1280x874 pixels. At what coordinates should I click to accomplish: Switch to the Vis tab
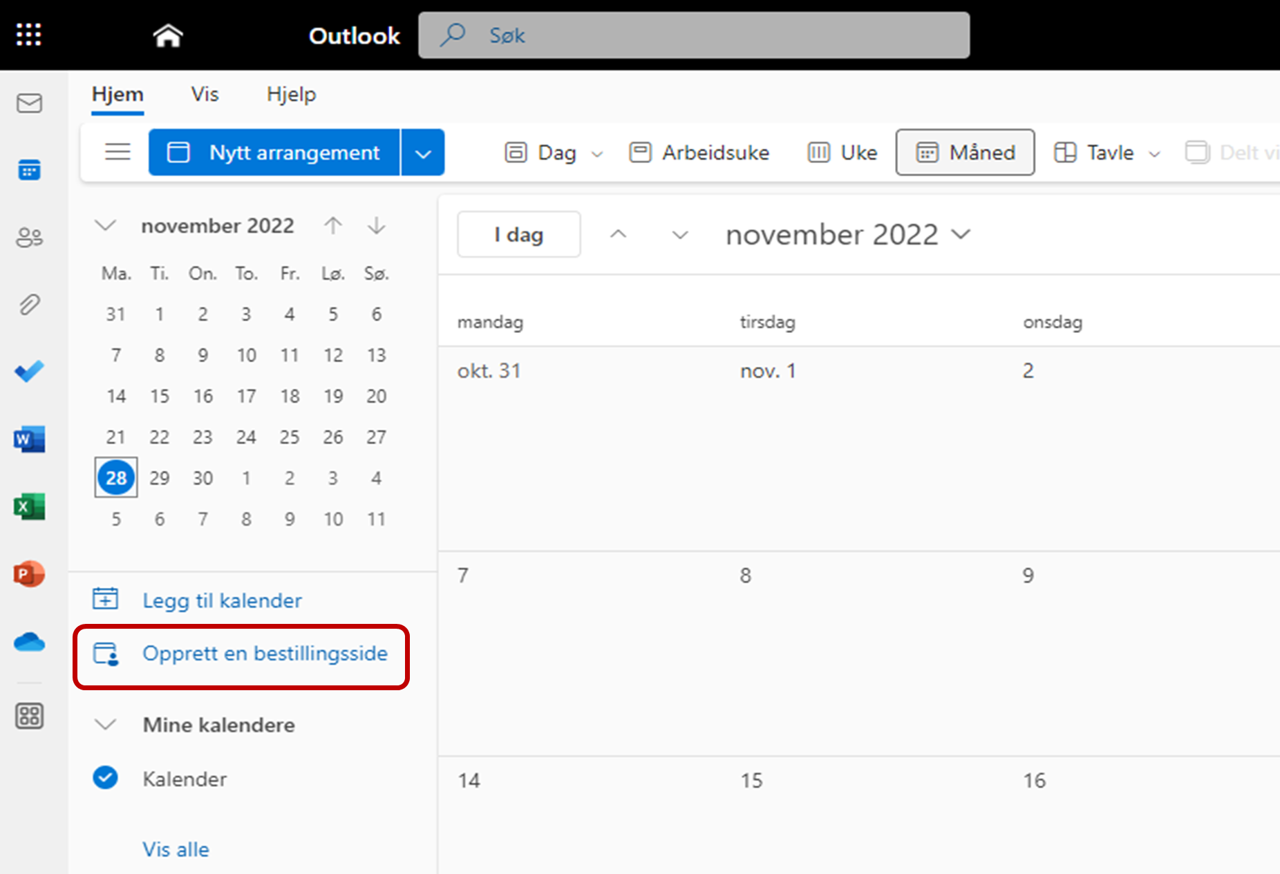[205, 94]
